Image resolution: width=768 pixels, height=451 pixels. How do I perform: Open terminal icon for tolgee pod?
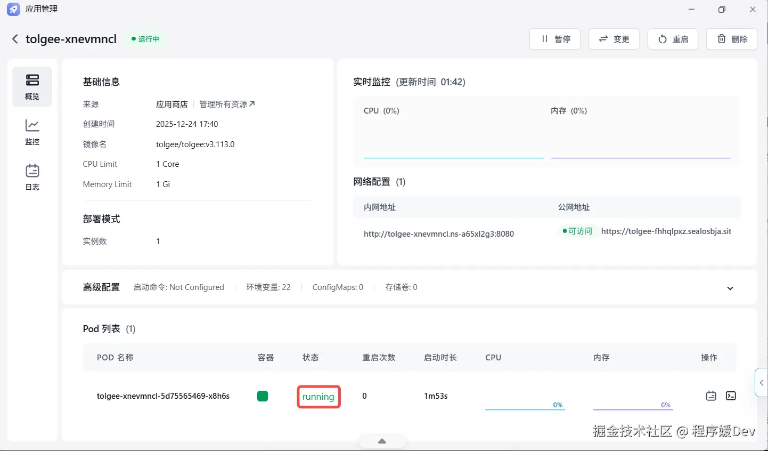731,396
